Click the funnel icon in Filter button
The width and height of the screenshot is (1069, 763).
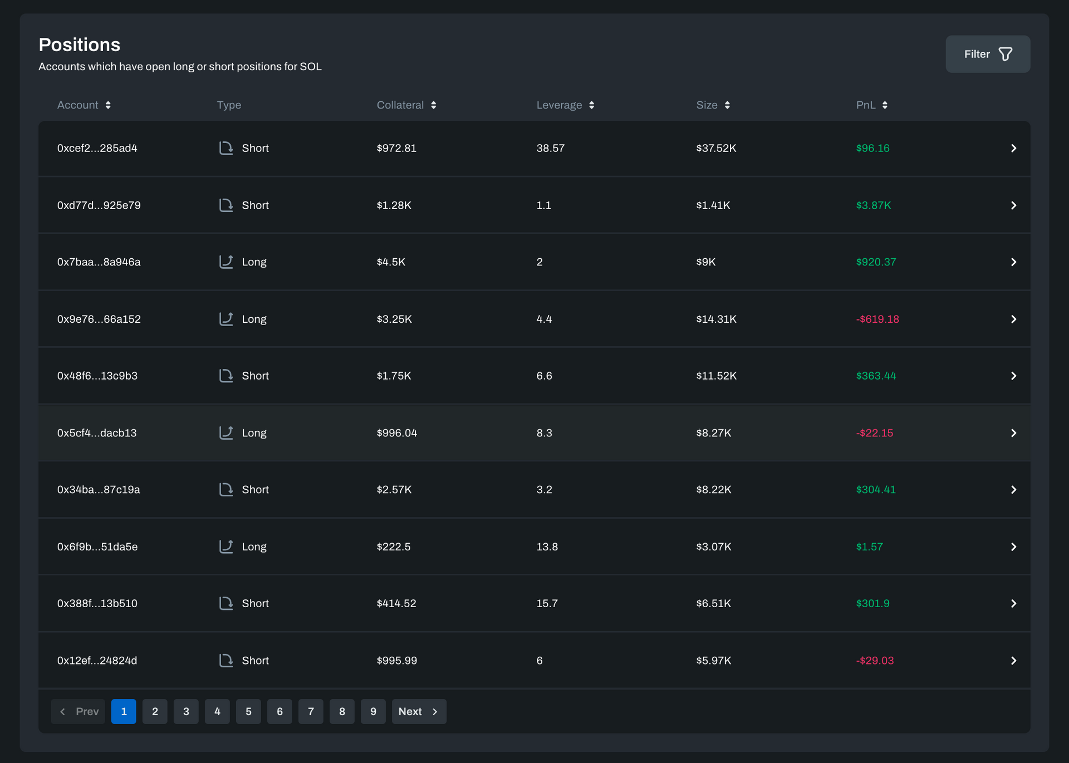[x=1005, y=54]
